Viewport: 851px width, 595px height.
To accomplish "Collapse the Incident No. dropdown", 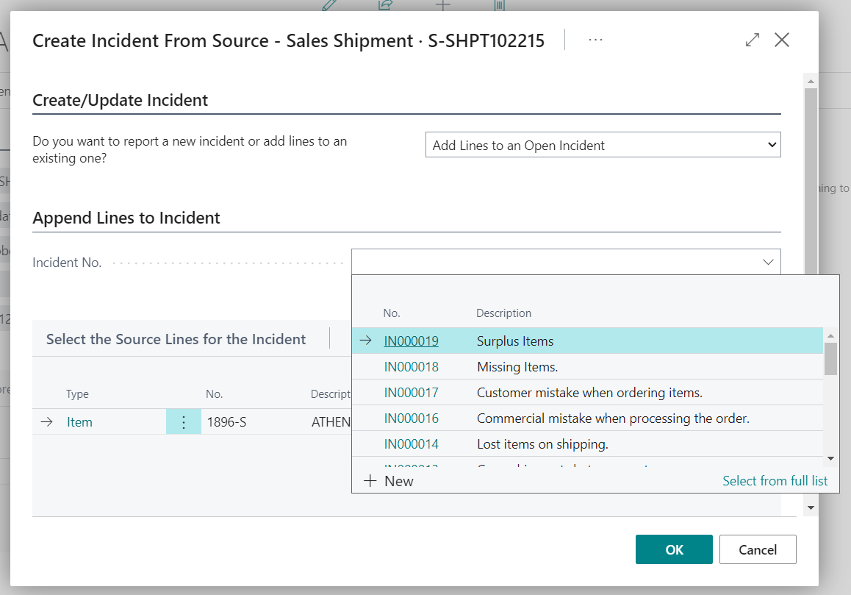I will 768,262.
